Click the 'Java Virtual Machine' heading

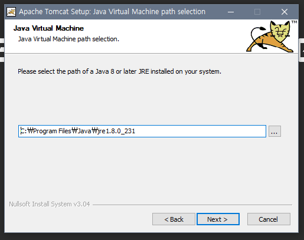(48, 28)
